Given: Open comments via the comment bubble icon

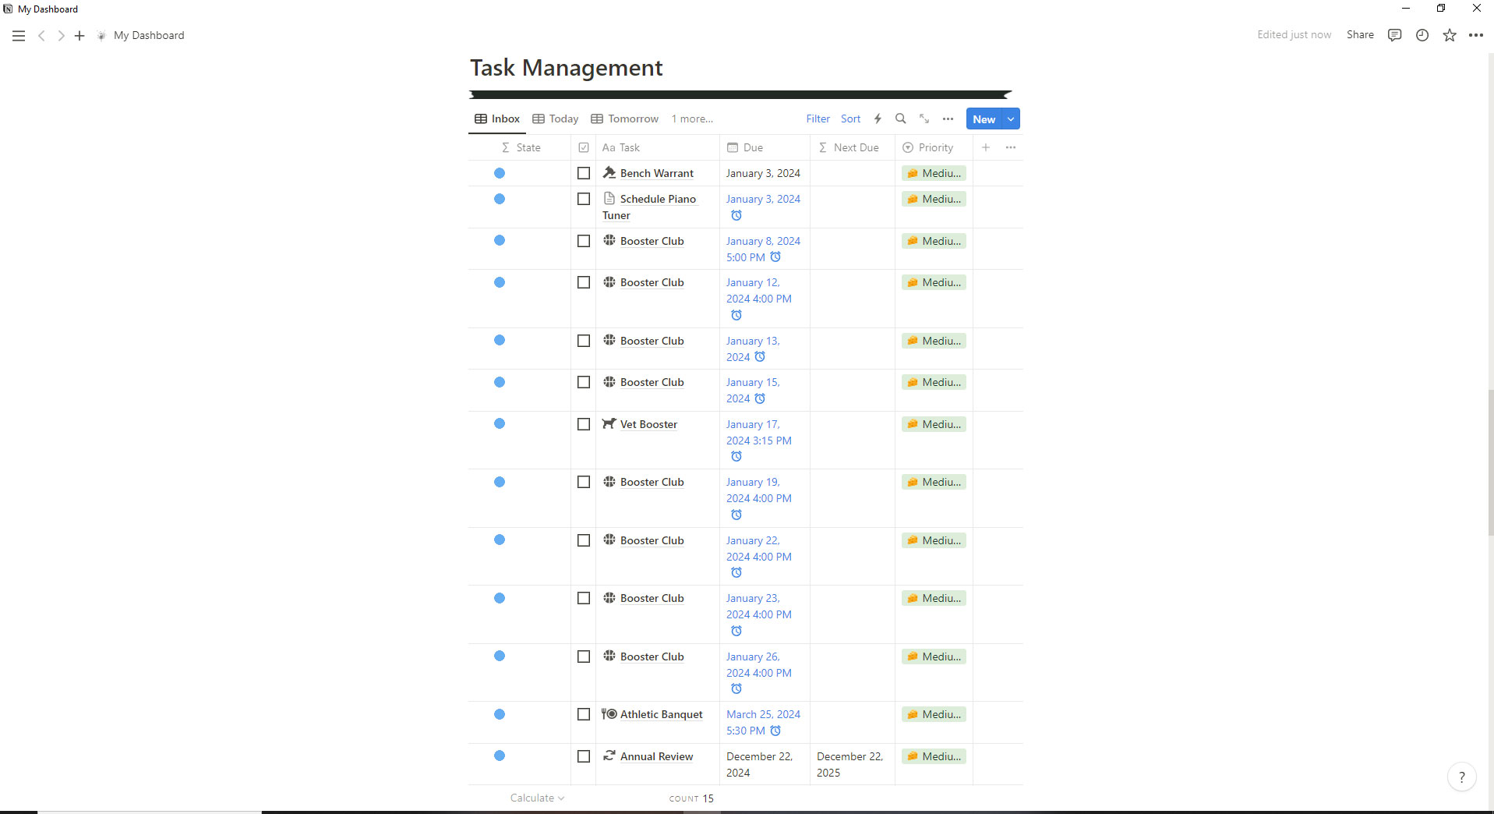Looking at the screenshot, I should click(x=1394, y=35).
